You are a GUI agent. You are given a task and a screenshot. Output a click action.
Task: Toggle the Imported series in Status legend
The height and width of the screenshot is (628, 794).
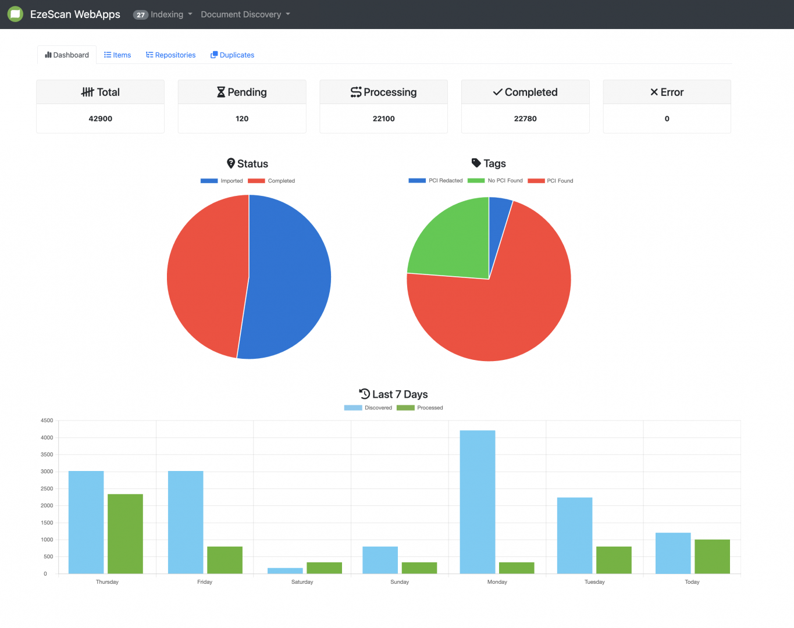point(222,181)
